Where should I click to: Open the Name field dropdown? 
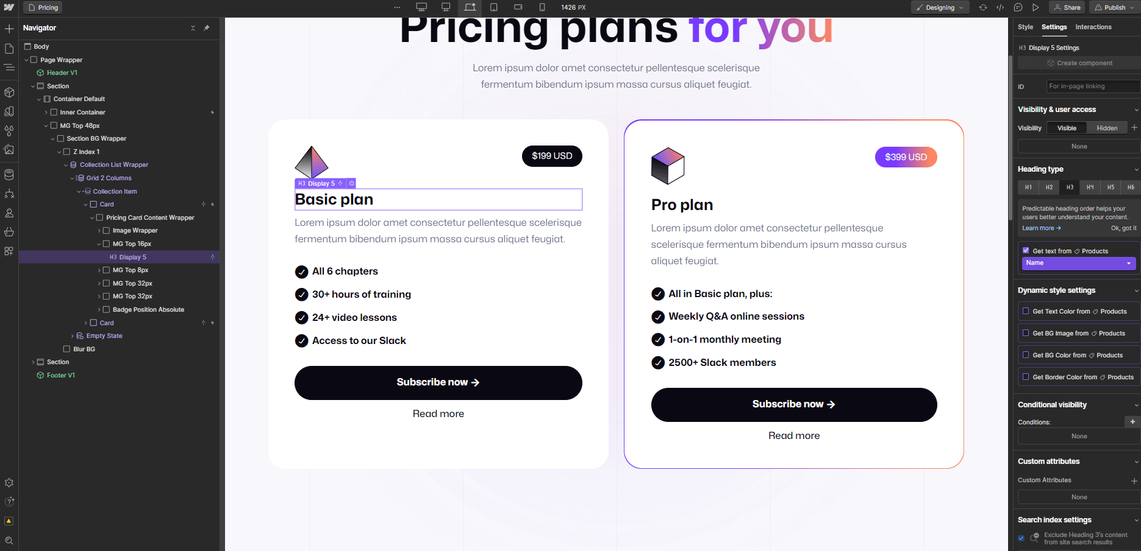pyautogui.click(x=1078, y=263)
